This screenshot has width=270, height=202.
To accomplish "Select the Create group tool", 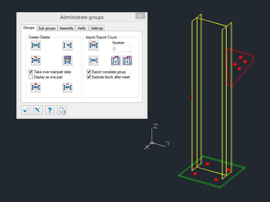I will (35, 45).
